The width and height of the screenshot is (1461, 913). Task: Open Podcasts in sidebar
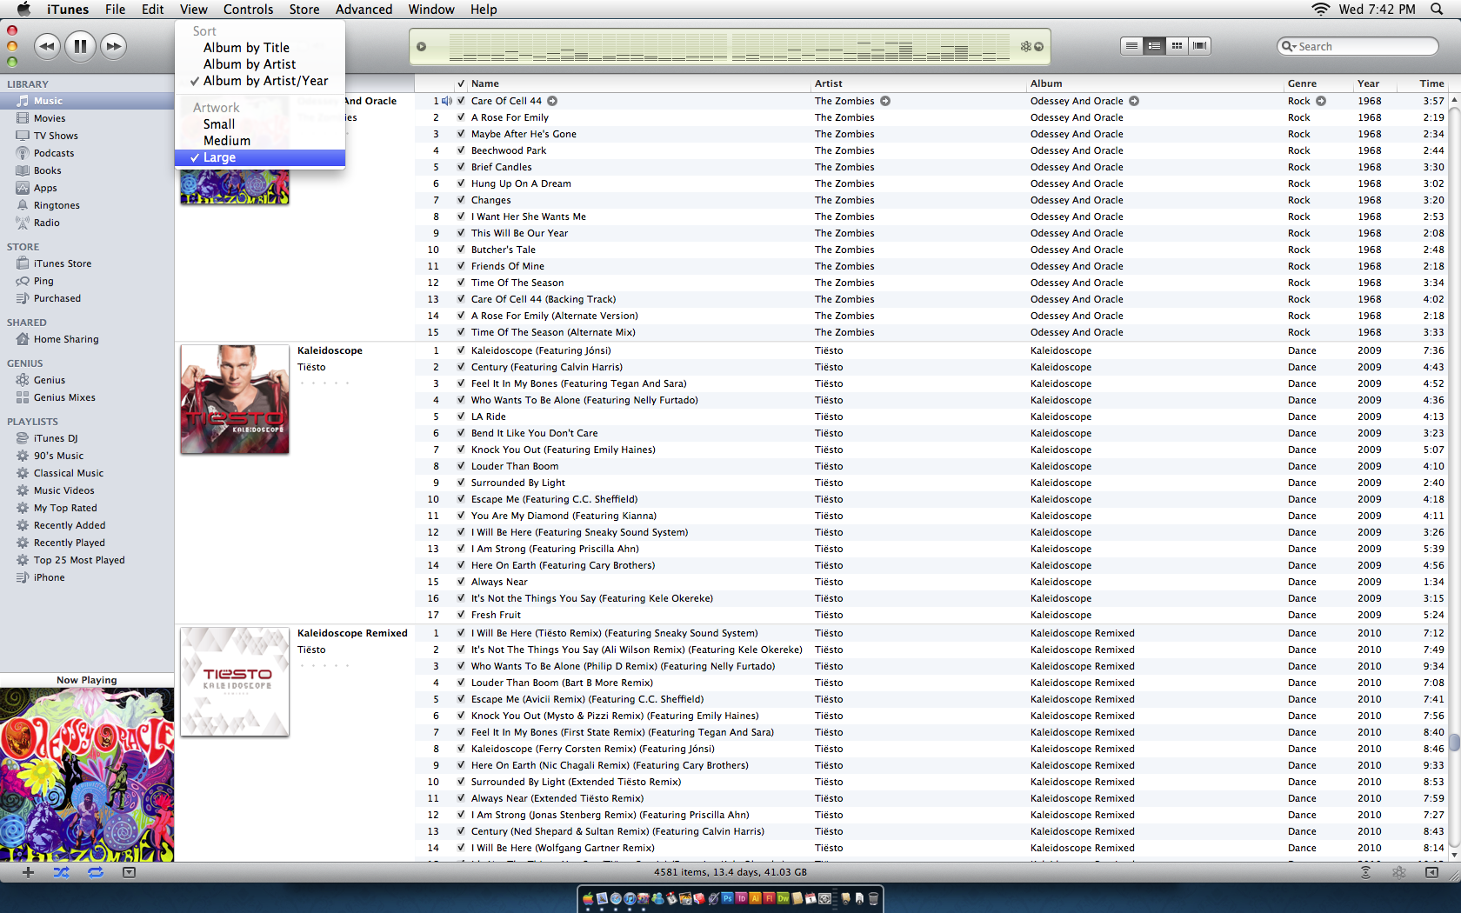click(54, 153)
